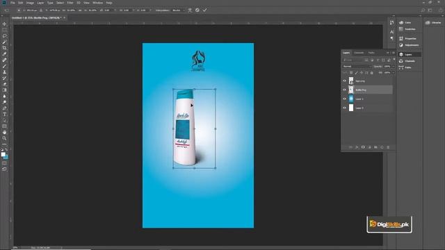Toggle Quick Mask mode
This screenshot has width=445, height=250.
pos(4,163)
